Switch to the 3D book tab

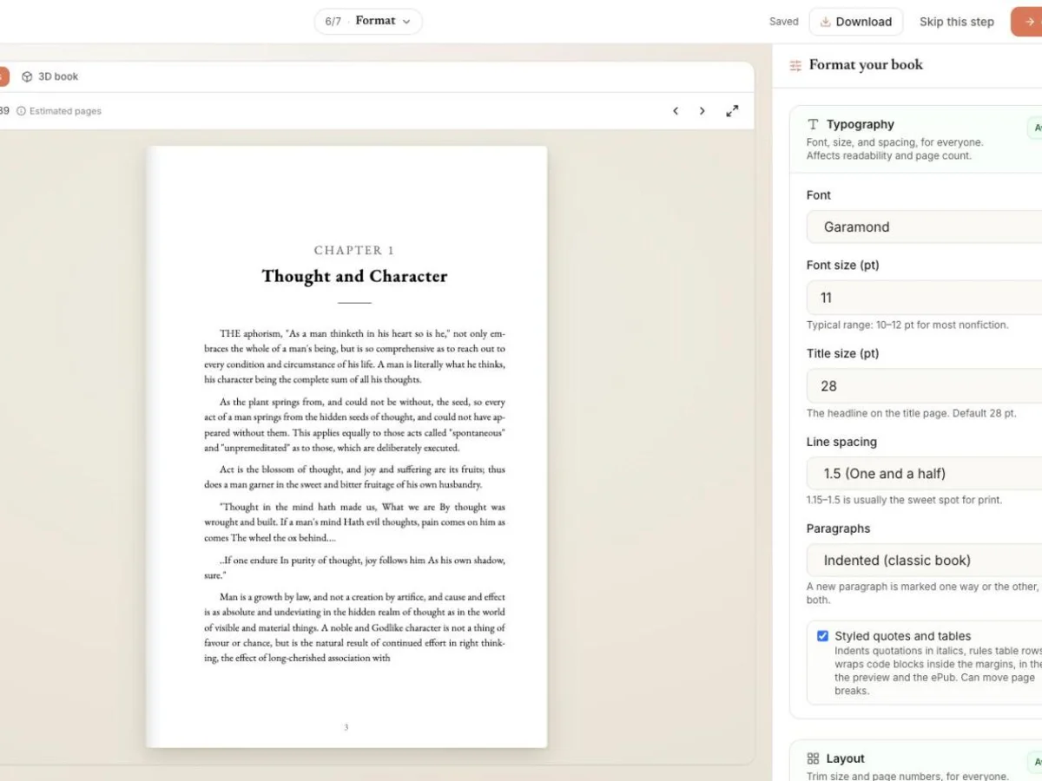[49, 76]
